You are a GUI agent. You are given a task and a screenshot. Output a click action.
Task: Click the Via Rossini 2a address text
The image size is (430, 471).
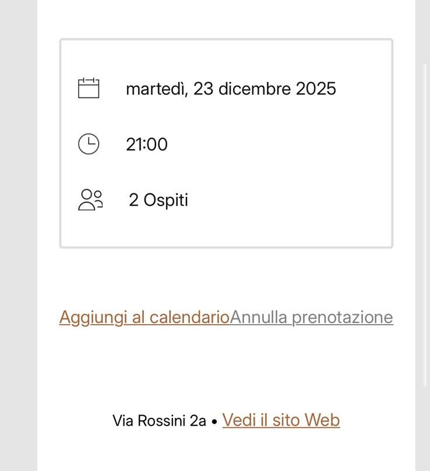[159, 420]
